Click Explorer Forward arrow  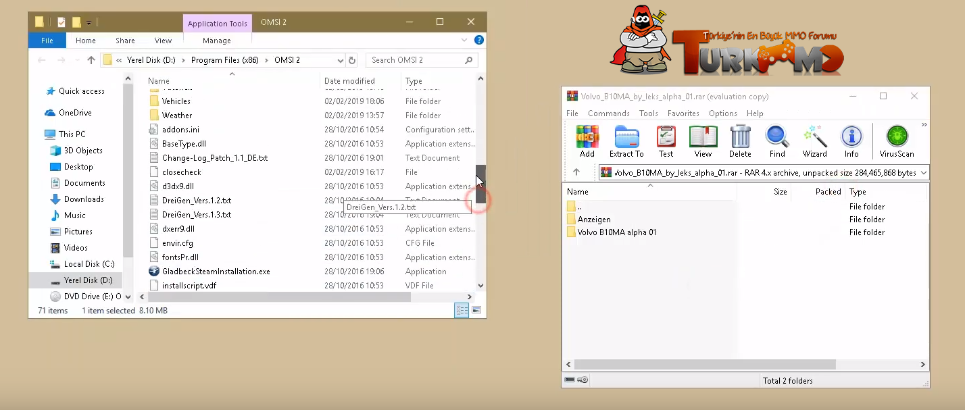[61, 60]
